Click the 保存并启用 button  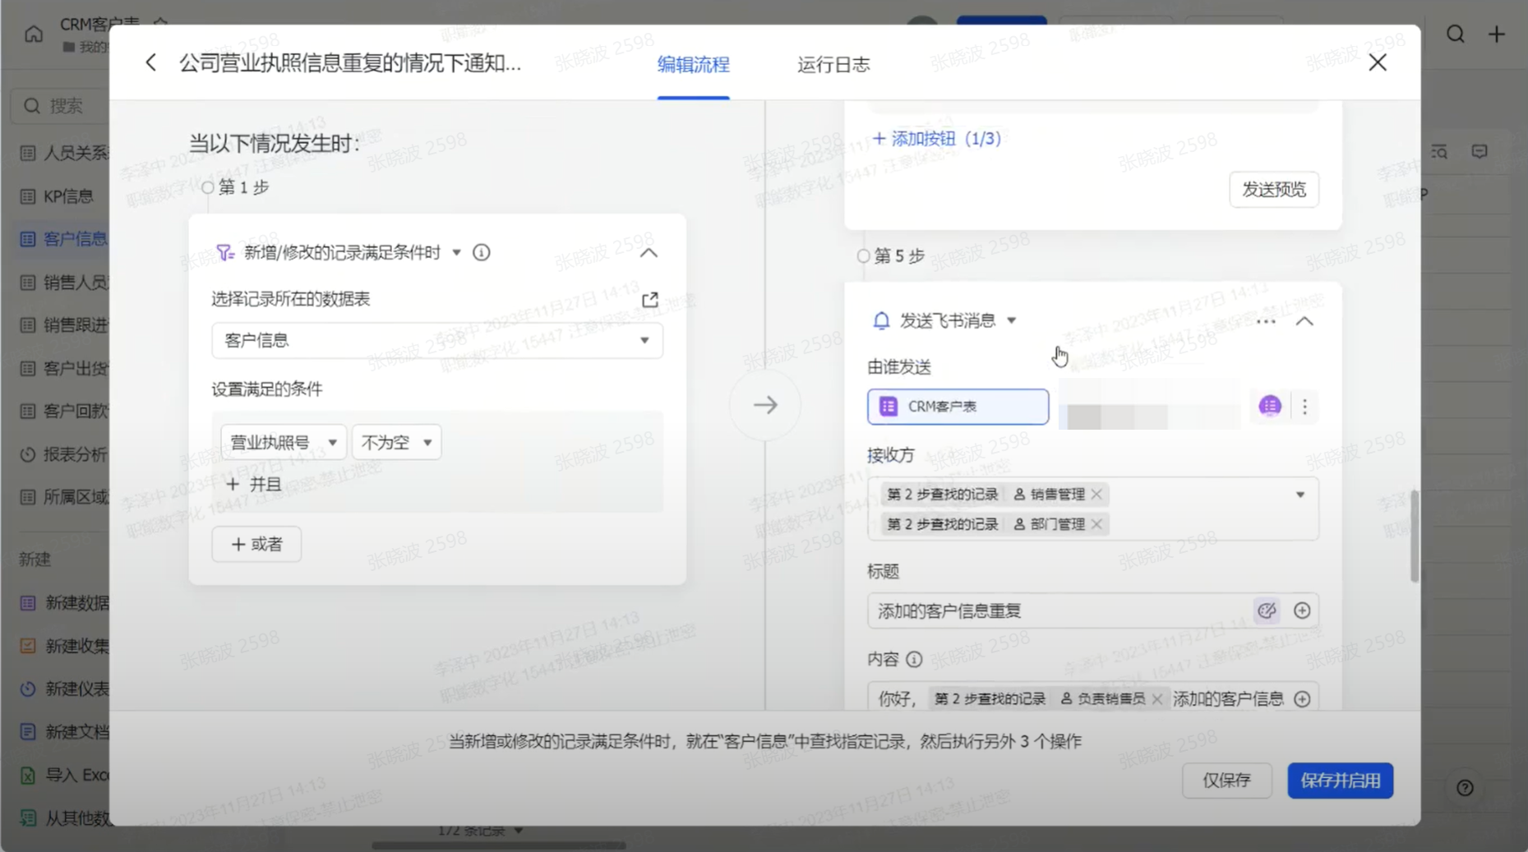click(1340, 781)
